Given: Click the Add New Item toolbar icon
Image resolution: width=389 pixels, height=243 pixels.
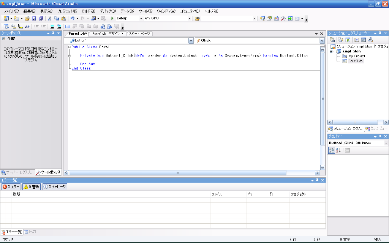Looking at the screenshot, I should tap(17, 19).
